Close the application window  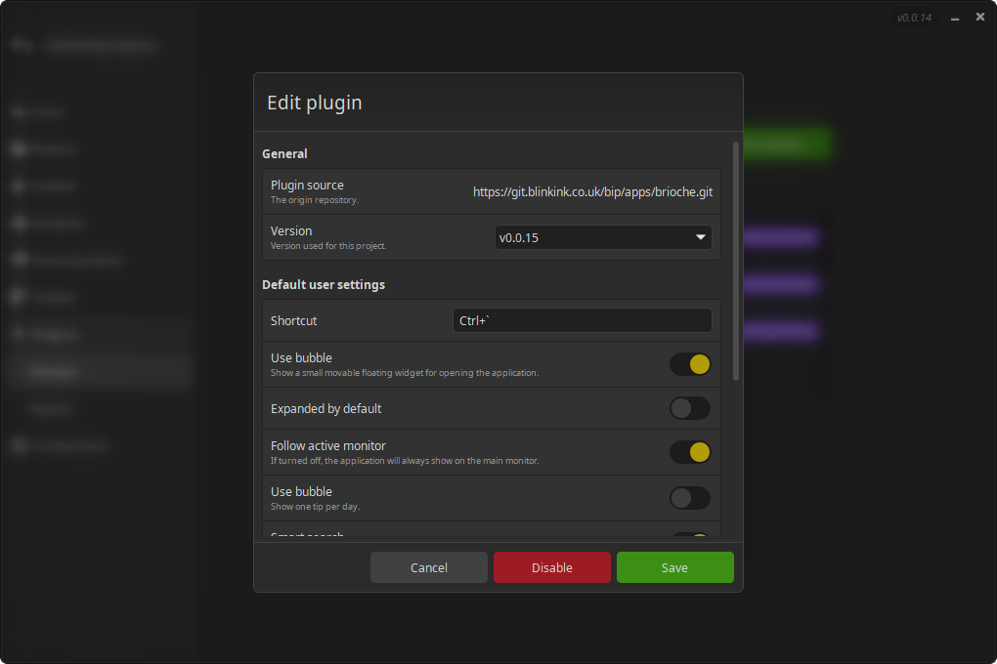980,17
